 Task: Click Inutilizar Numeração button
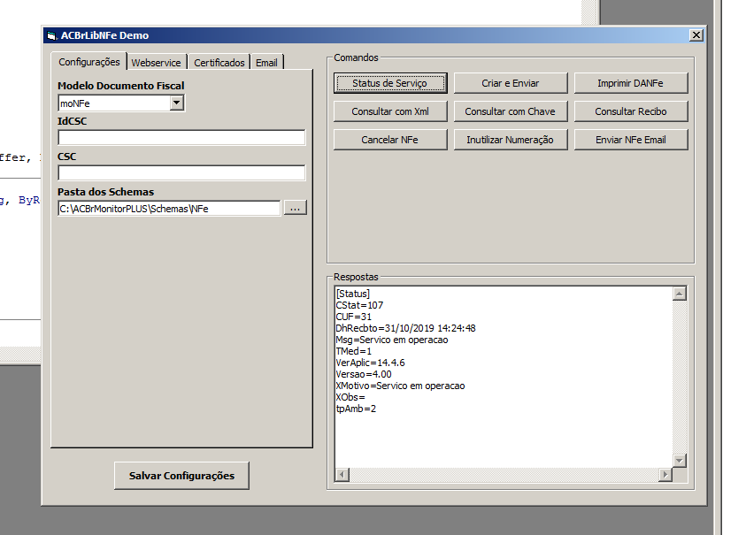tap(511, 140)
